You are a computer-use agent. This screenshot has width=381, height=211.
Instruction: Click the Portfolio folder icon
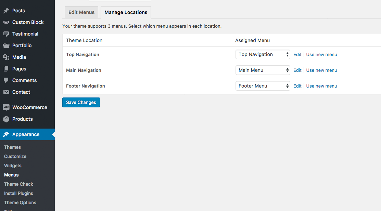point(6,45)
